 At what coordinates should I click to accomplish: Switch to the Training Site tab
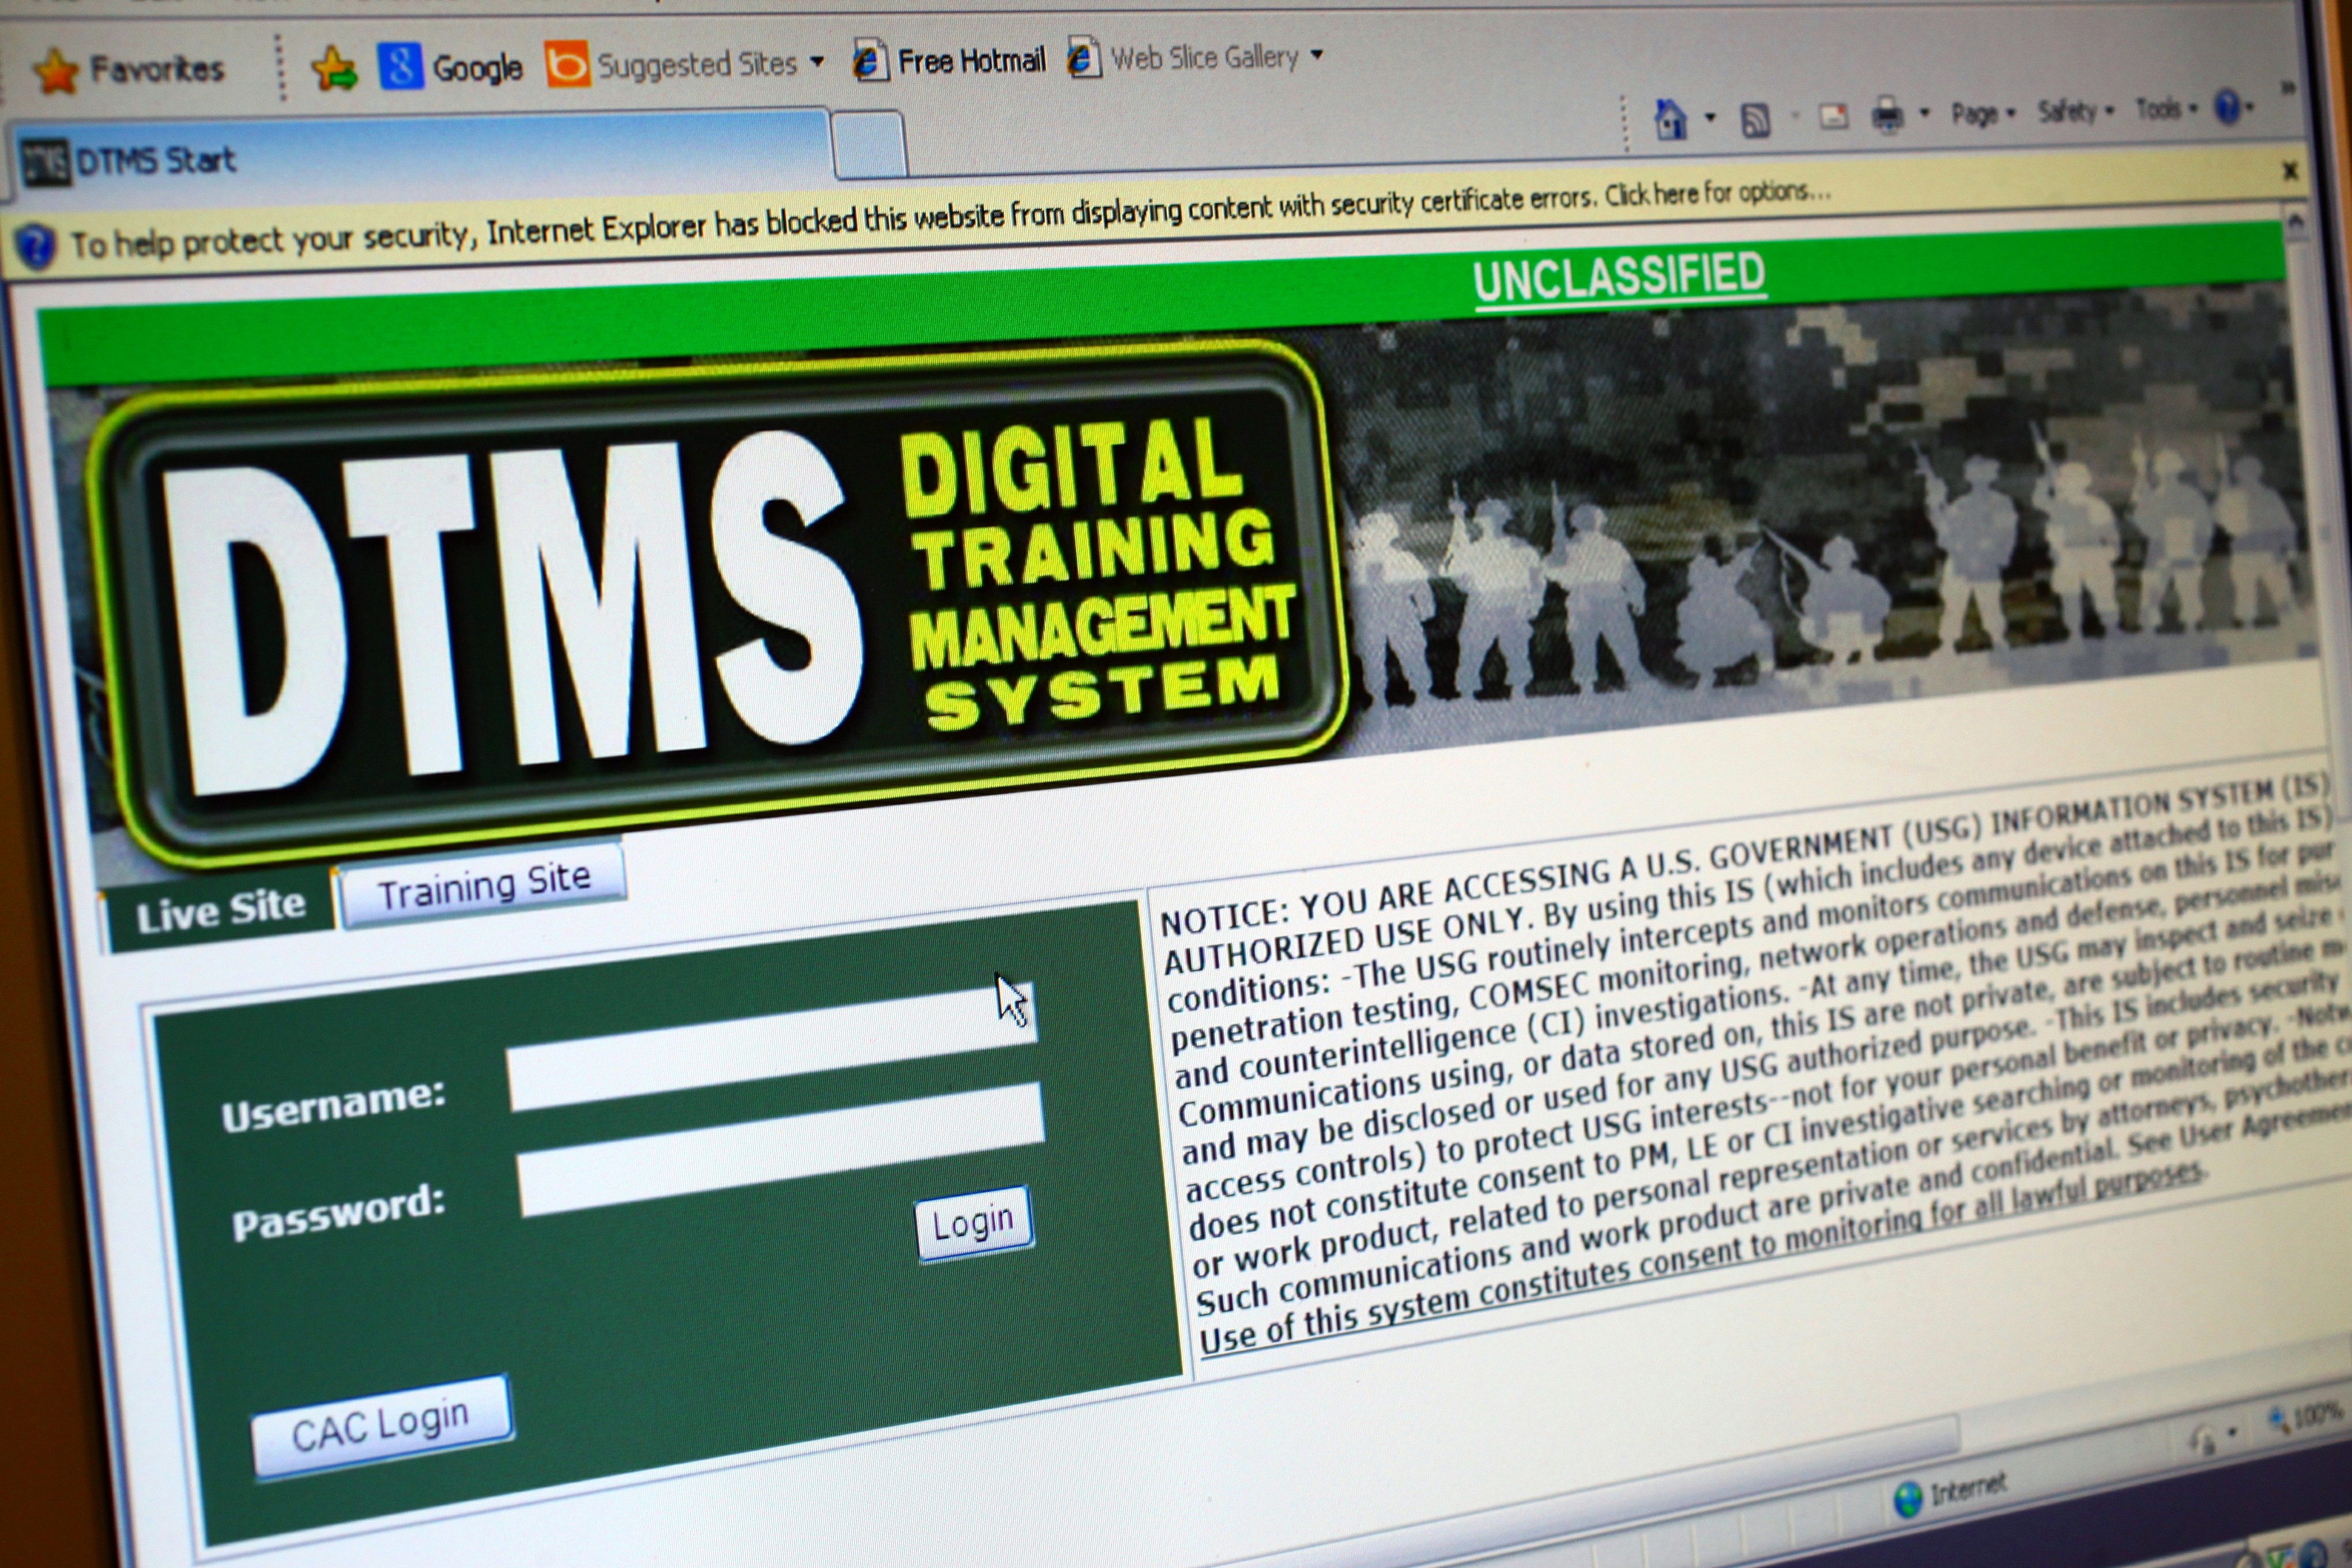pyautogui.click(x=484, y=885)
